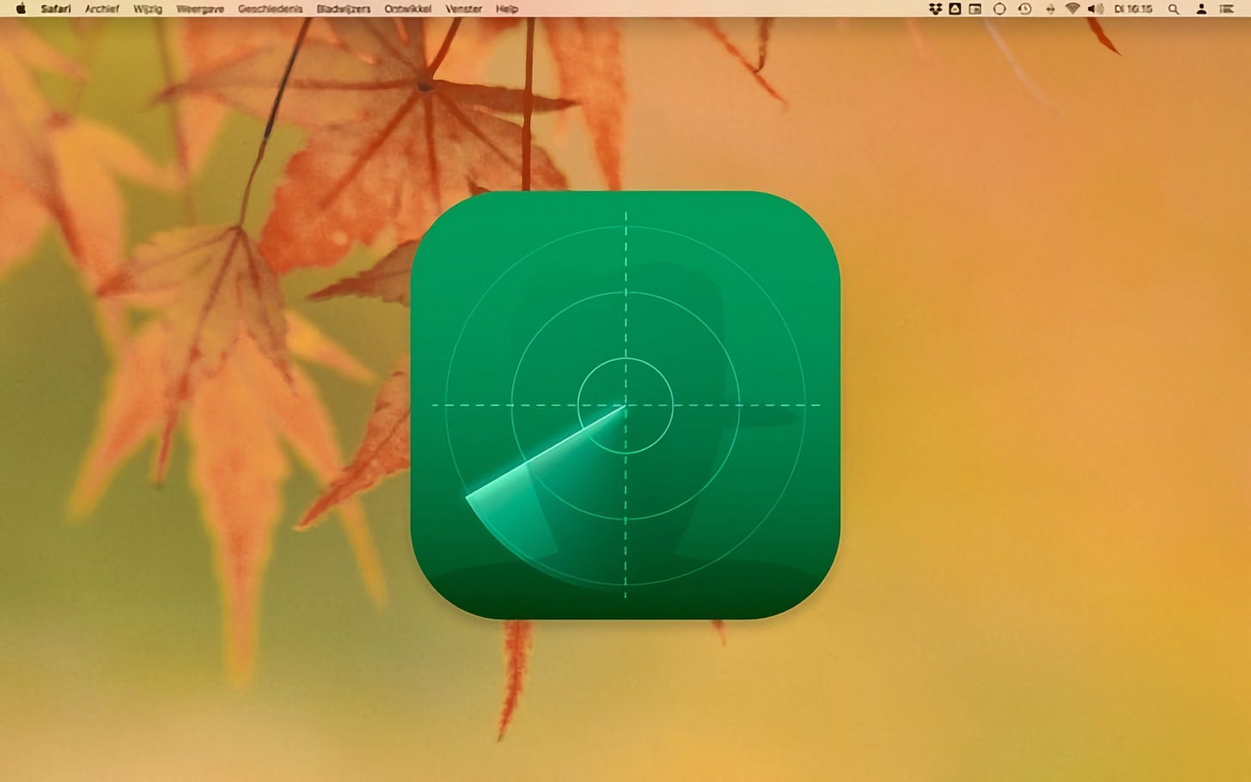Open the Apple menu
The image size is (1251, 782).
(21, 9)
